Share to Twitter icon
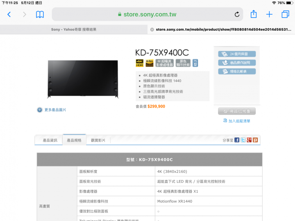 point(243,140)
